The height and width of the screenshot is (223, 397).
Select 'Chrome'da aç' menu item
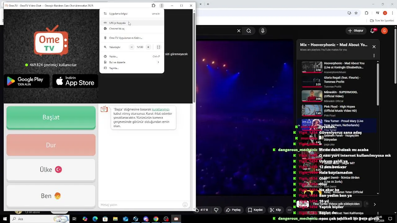point(132,28)
